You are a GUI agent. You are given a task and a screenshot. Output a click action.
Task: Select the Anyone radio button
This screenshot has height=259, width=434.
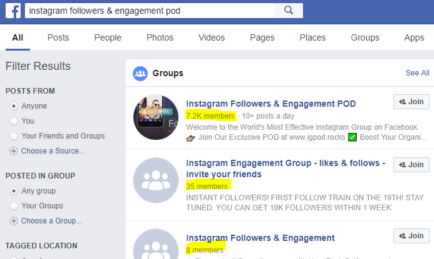pos(14,106)
